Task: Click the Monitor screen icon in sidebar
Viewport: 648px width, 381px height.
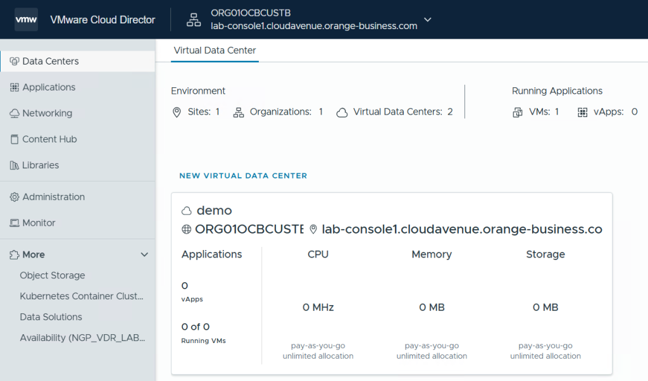Action: tap(14, 223)
